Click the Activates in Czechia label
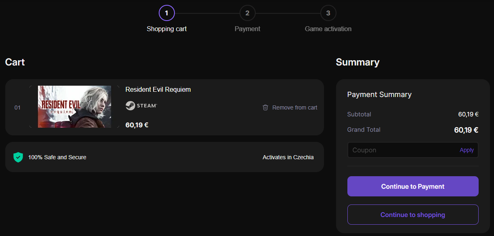 [288, 157]
